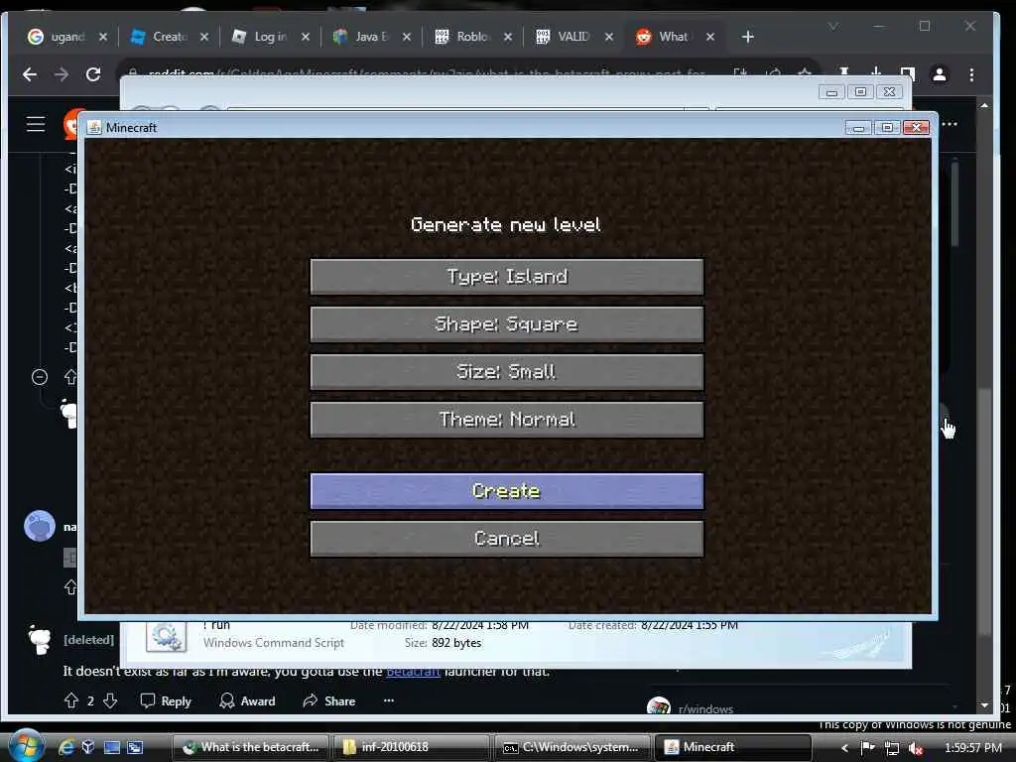
Task: Open Chrome downloads icon
Action: tap(876, 73)
